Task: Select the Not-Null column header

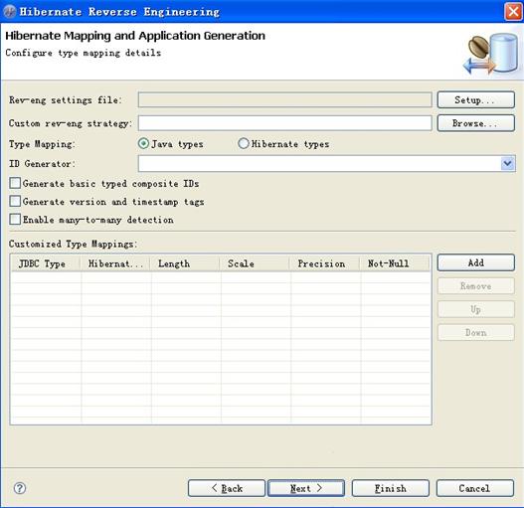Action: click(x=395, y=263)
